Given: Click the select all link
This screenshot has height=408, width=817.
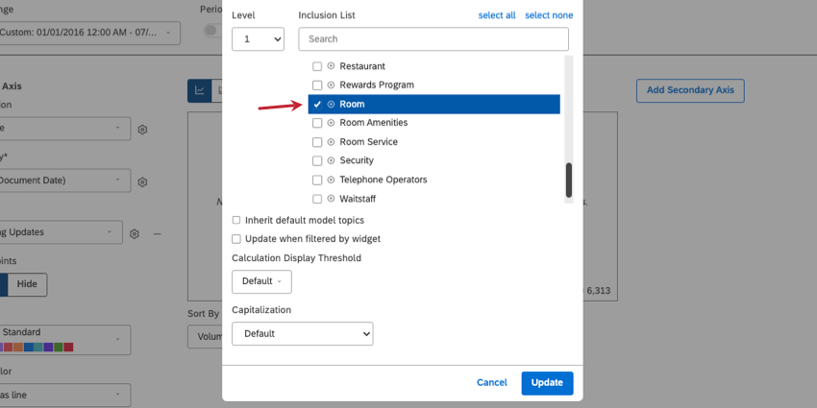Looking at the screenshot, I should pyautogui.click(x=497, y=15).
